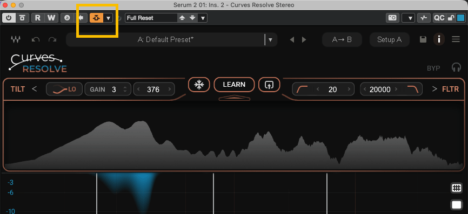Click the upload-arrow icon right of LEARN
This screenshot has width=468, height=214.
coord(269,85)
